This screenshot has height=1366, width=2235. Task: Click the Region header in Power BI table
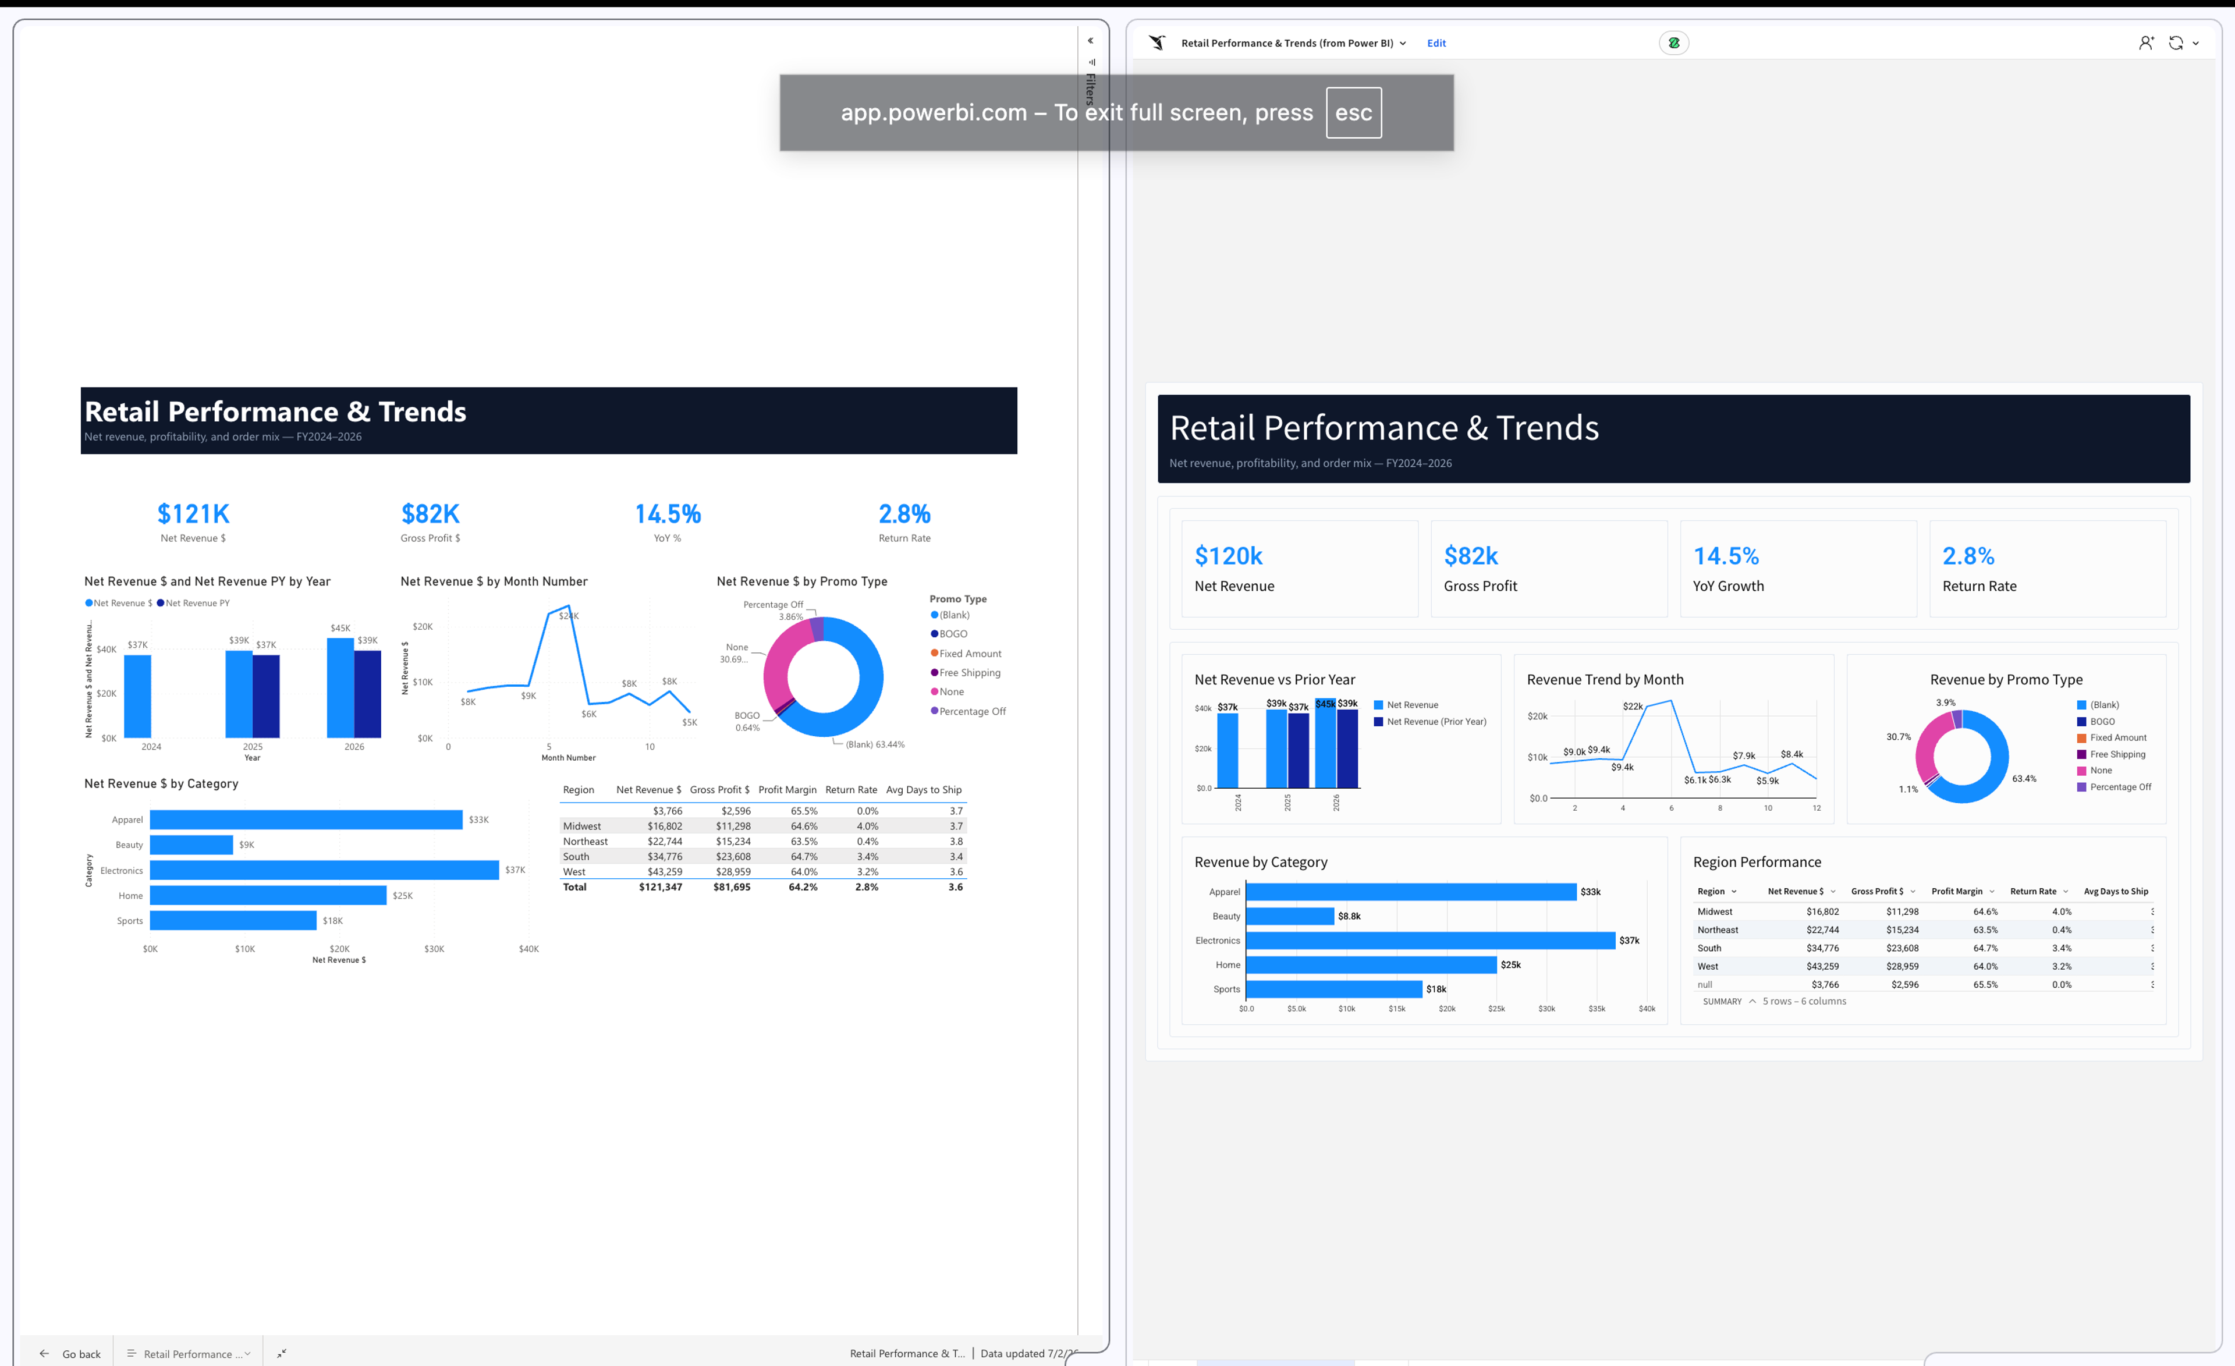click(x=578, y=790)
